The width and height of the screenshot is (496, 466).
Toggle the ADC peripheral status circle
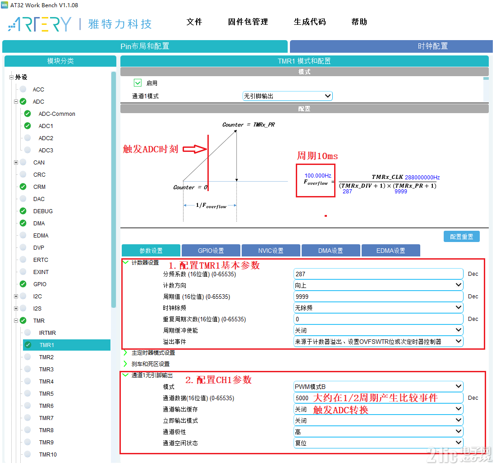23,101
